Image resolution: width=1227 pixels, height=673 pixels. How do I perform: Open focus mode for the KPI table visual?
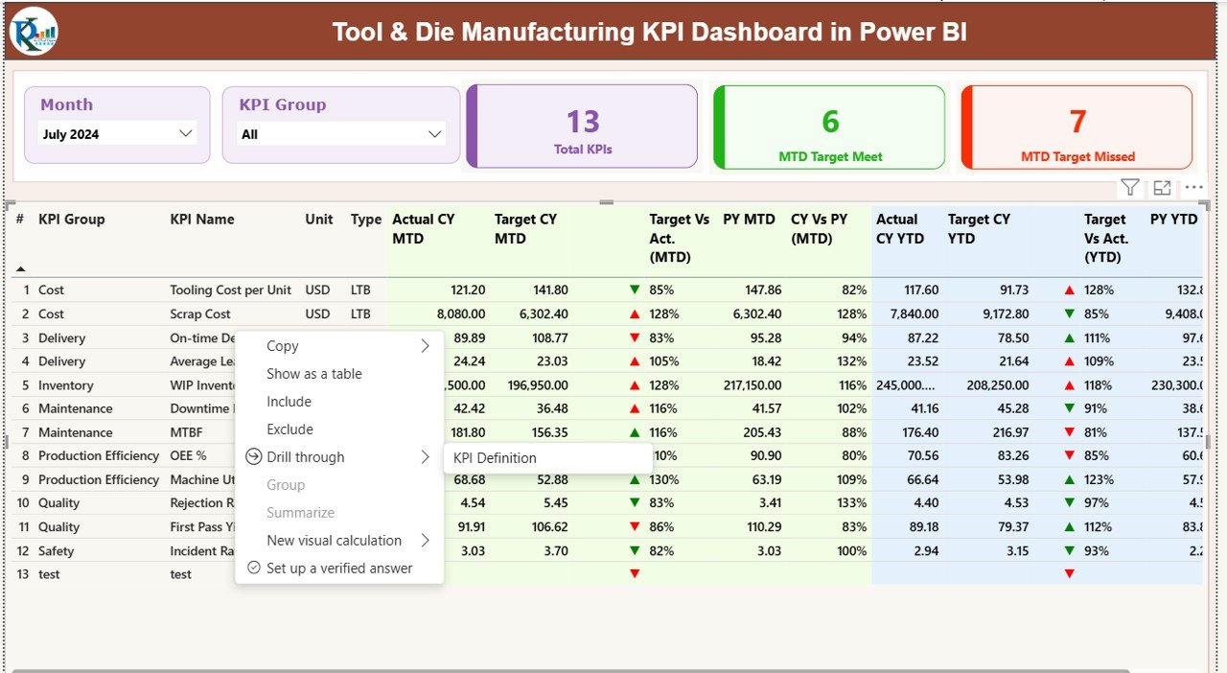pos(1162,188)
